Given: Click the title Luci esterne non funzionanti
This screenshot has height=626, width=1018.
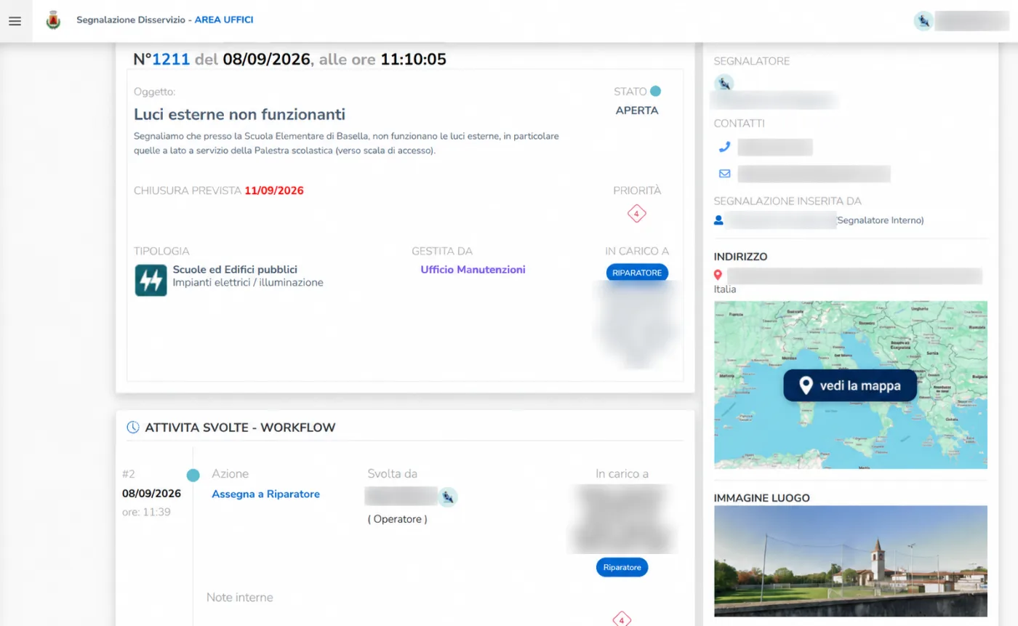Looking at the screenshot, I should tap(239, 114).
